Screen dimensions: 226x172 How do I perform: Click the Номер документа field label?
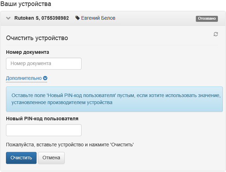27,52
